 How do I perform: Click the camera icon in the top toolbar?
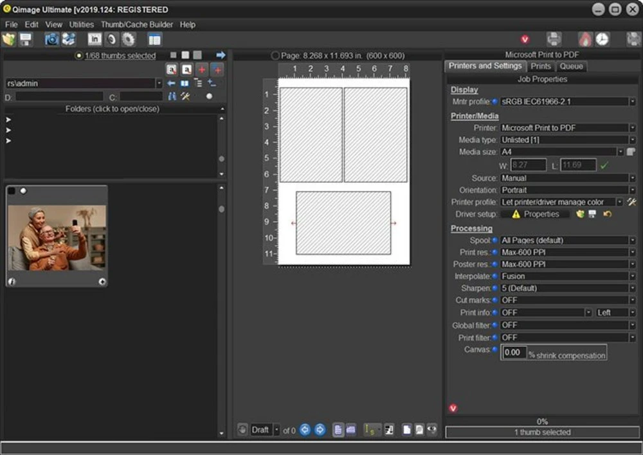51,39
